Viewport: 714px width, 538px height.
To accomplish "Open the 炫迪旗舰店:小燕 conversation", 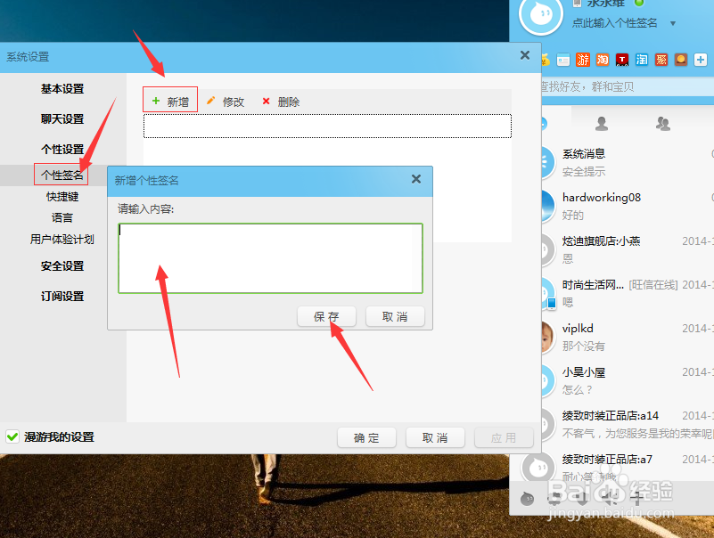I will pos(628,250).
